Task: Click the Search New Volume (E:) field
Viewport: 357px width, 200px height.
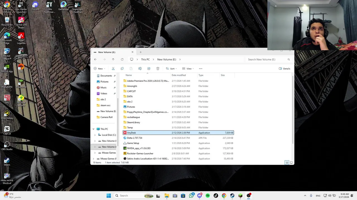Action: [269, 59]
